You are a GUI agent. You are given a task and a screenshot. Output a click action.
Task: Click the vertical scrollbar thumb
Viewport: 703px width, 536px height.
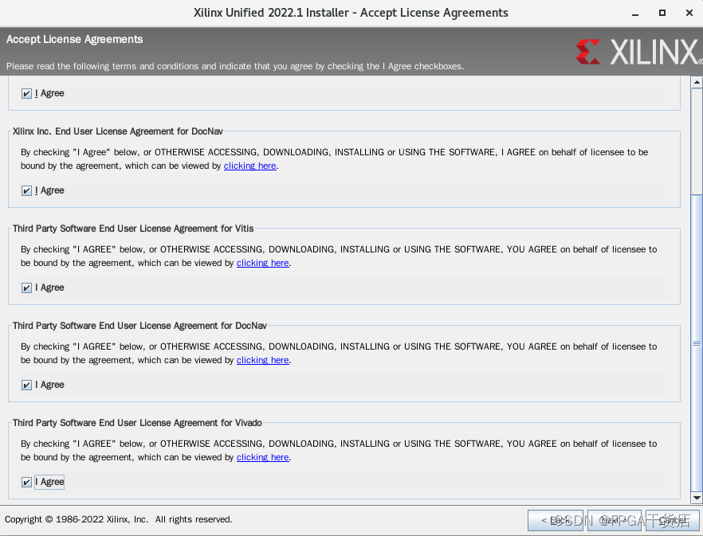[x=697, y=343]
